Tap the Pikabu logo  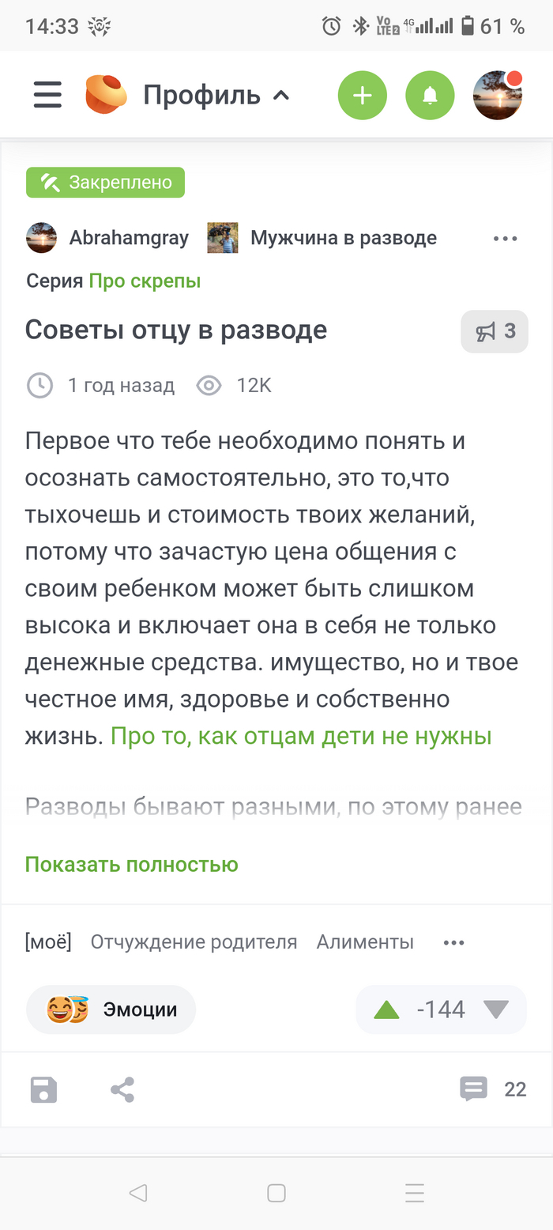pos(105,94)
